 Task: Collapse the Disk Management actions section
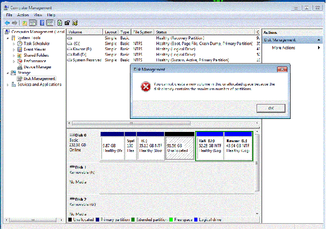[x=319, y=40]
